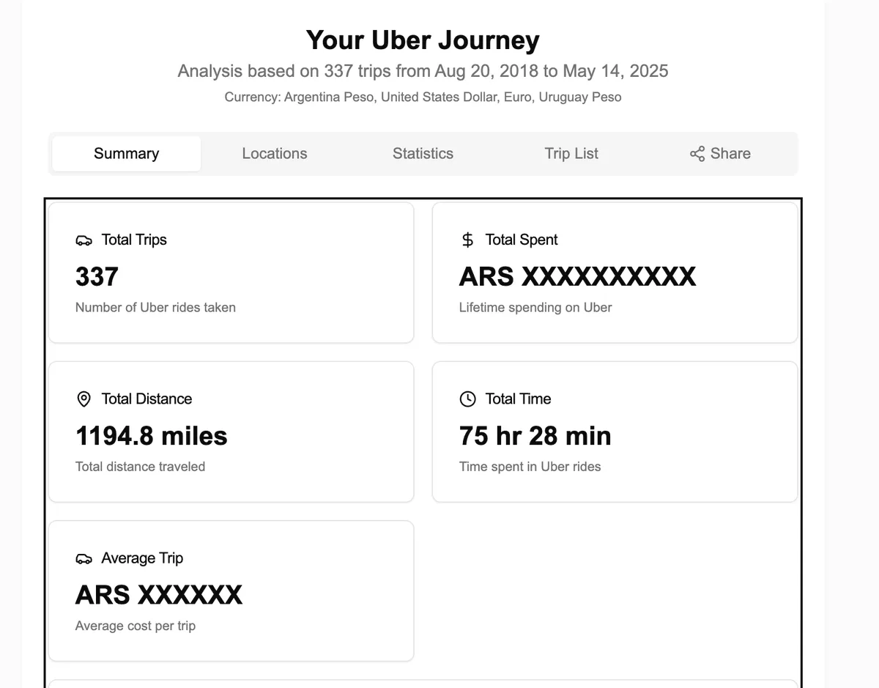Click the share network icon in the Share tab

[x=696, y=154]
